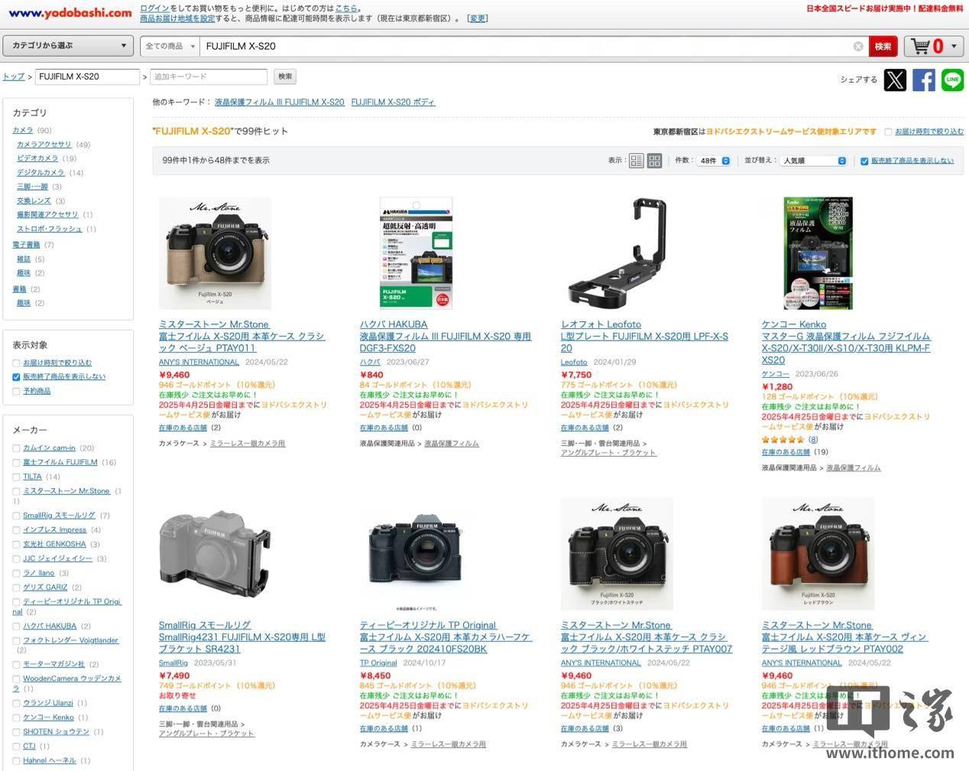Screen dimensions: 969x771
Task: Check the TILTA maker filter
Action: click(x=16, y=477)
